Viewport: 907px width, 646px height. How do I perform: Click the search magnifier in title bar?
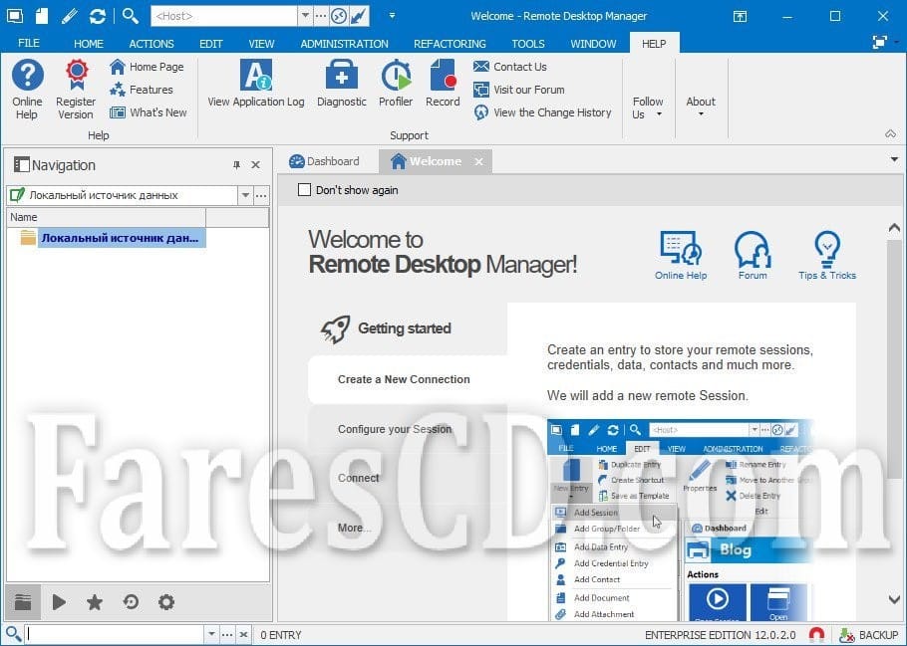pos(131,16)
